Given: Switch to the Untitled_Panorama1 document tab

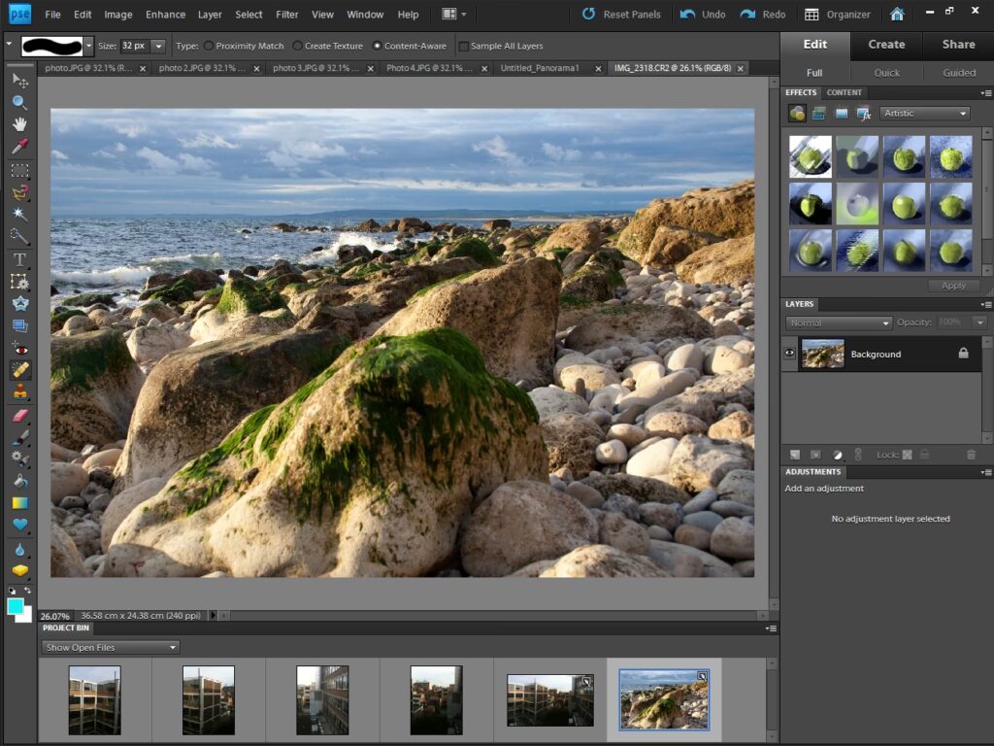Looking at the screenshot, I should [539, 69].
